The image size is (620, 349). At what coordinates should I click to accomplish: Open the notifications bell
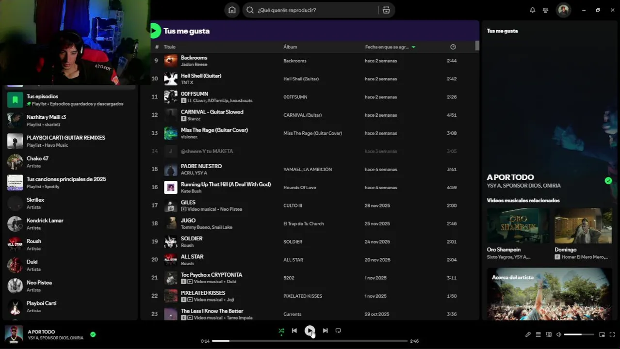(x=532, y=10)
